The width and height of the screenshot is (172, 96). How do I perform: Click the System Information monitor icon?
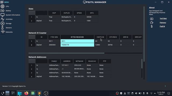[2, 15]
